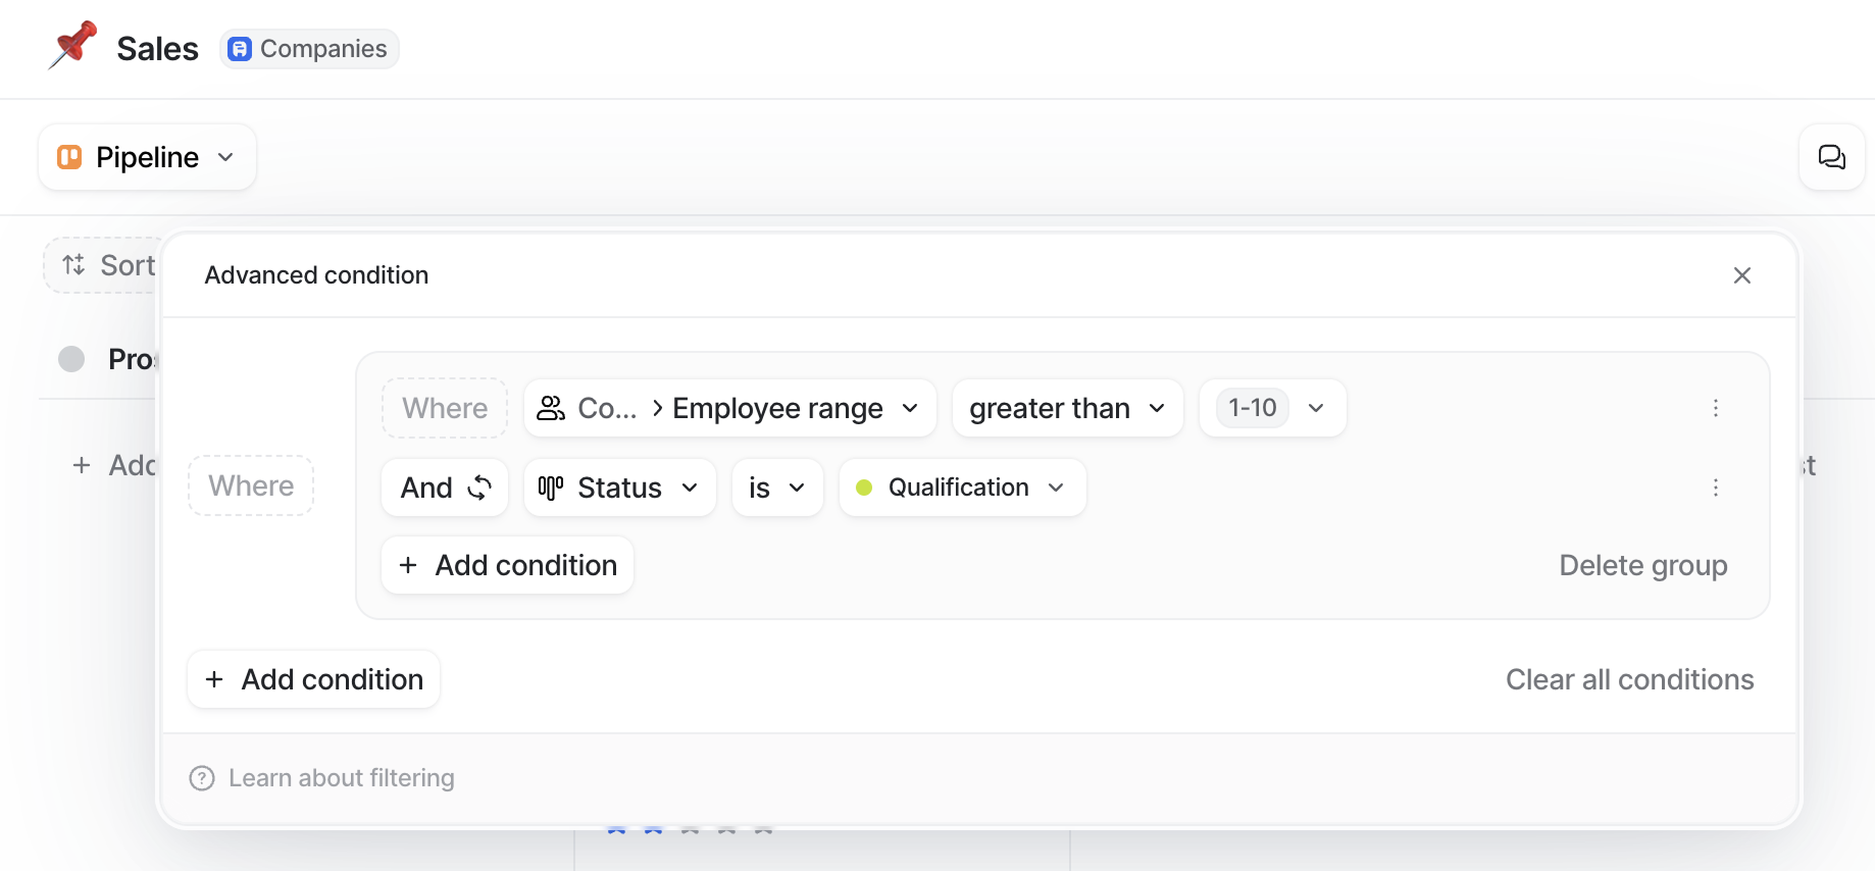This screenshot has height=871, width=1875.
Task: Open options menu for Employee range condition
Action: [1715, 408]
